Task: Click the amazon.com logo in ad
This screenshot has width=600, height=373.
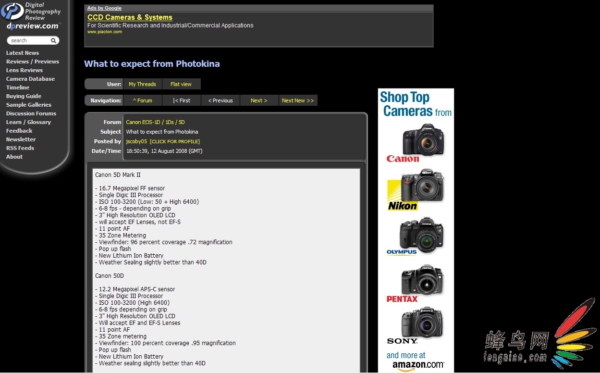Action: (418, 365)
